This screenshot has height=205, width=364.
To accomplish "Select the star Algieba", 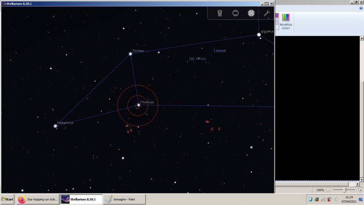I will click(x=259, y=35).
